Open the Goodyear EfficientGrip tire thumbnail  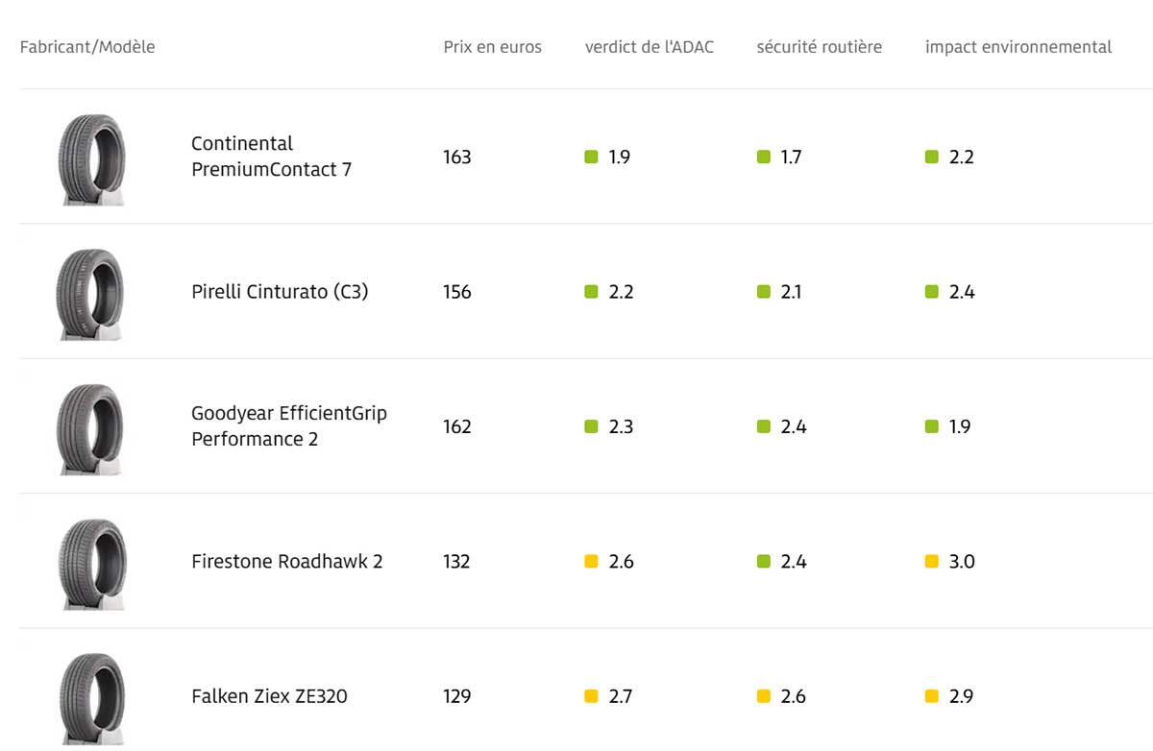pyautogui.click(x=91, y=427)
